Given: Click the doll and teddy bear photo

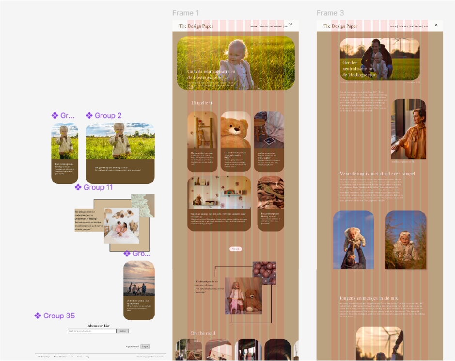Looking at the screenshot, I should (x=243, y=296).
